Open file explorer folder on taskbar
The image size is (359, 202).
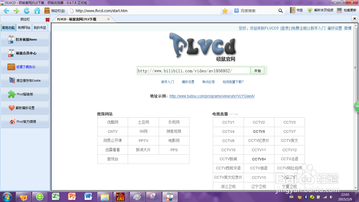104,197
